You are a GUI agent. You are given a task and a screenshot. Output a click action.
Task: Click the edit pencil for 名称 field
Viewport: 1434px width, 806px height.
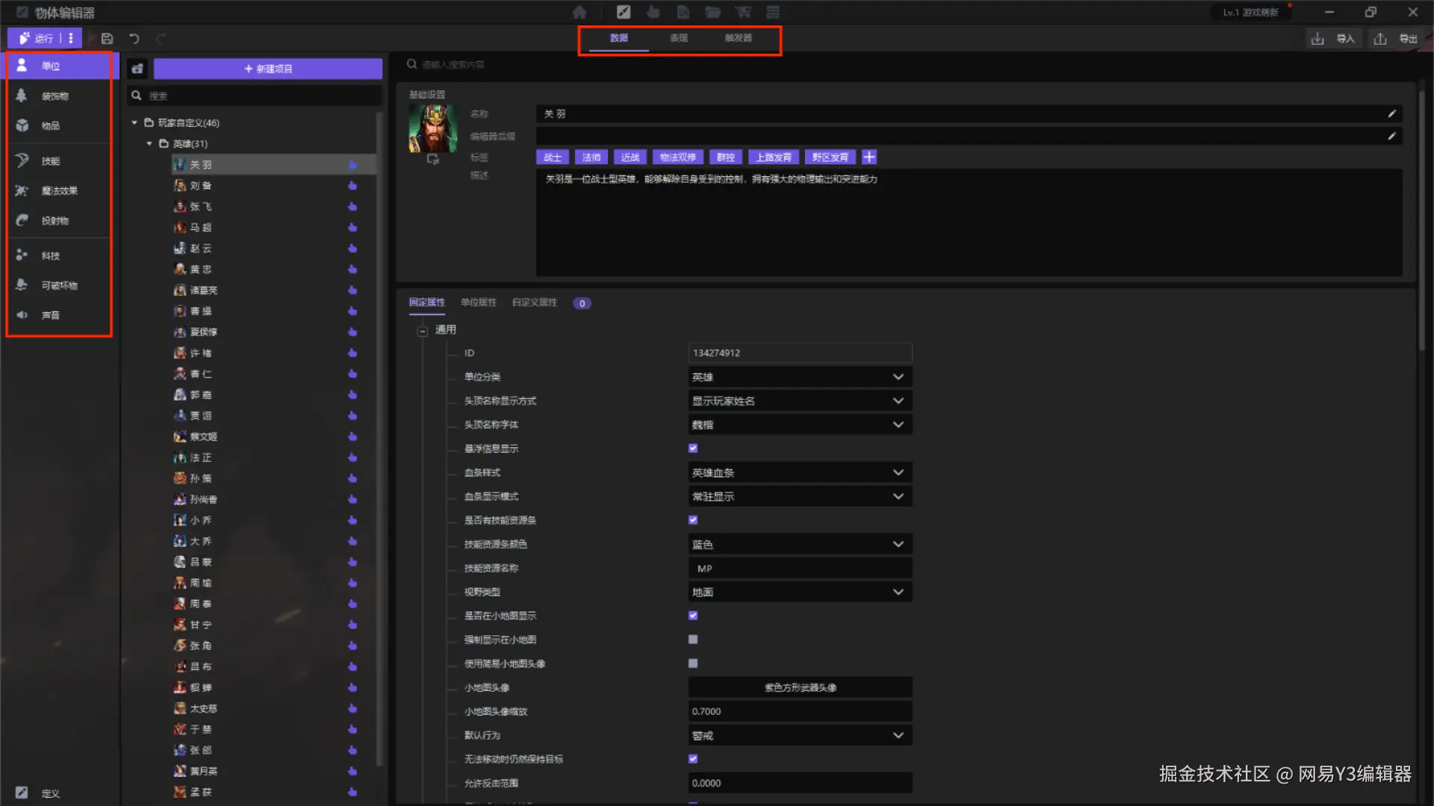click(x=1391, y=114)
